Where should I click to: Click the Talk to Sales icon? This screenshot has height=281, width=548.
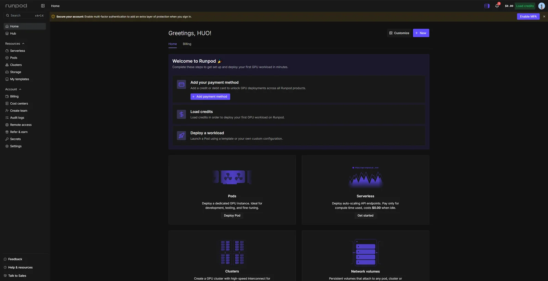pos(5,276)
